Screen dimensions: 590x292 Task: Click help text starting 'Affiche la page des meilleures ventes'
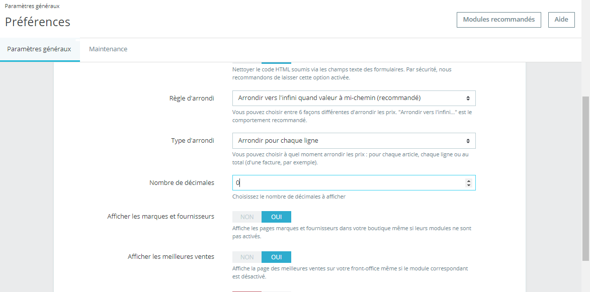[x=350, y=273]
